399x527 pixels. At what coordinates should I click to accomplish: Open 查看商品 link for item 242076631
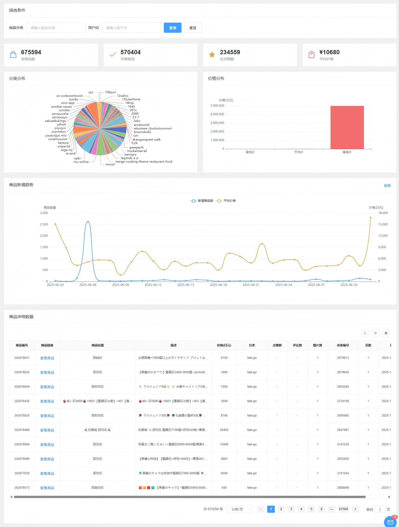coord(47,358)
